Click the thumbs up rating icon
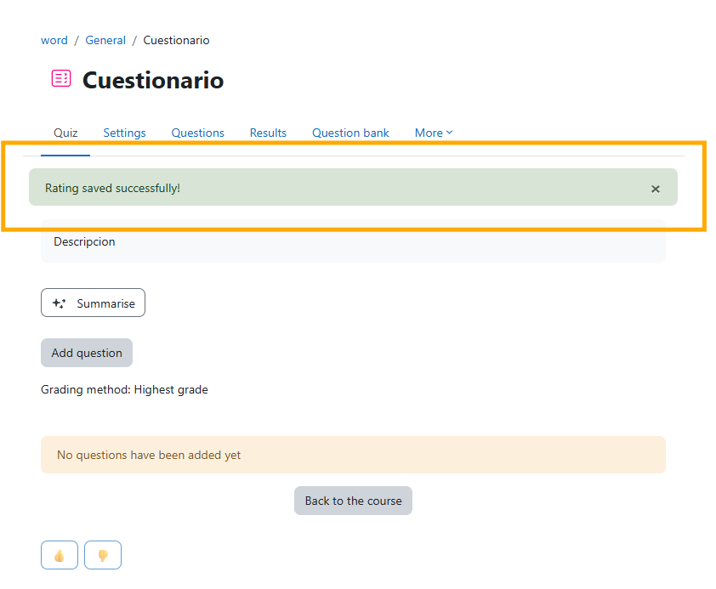The width and height of the screenshot is (716, 589). pos(60,555)
